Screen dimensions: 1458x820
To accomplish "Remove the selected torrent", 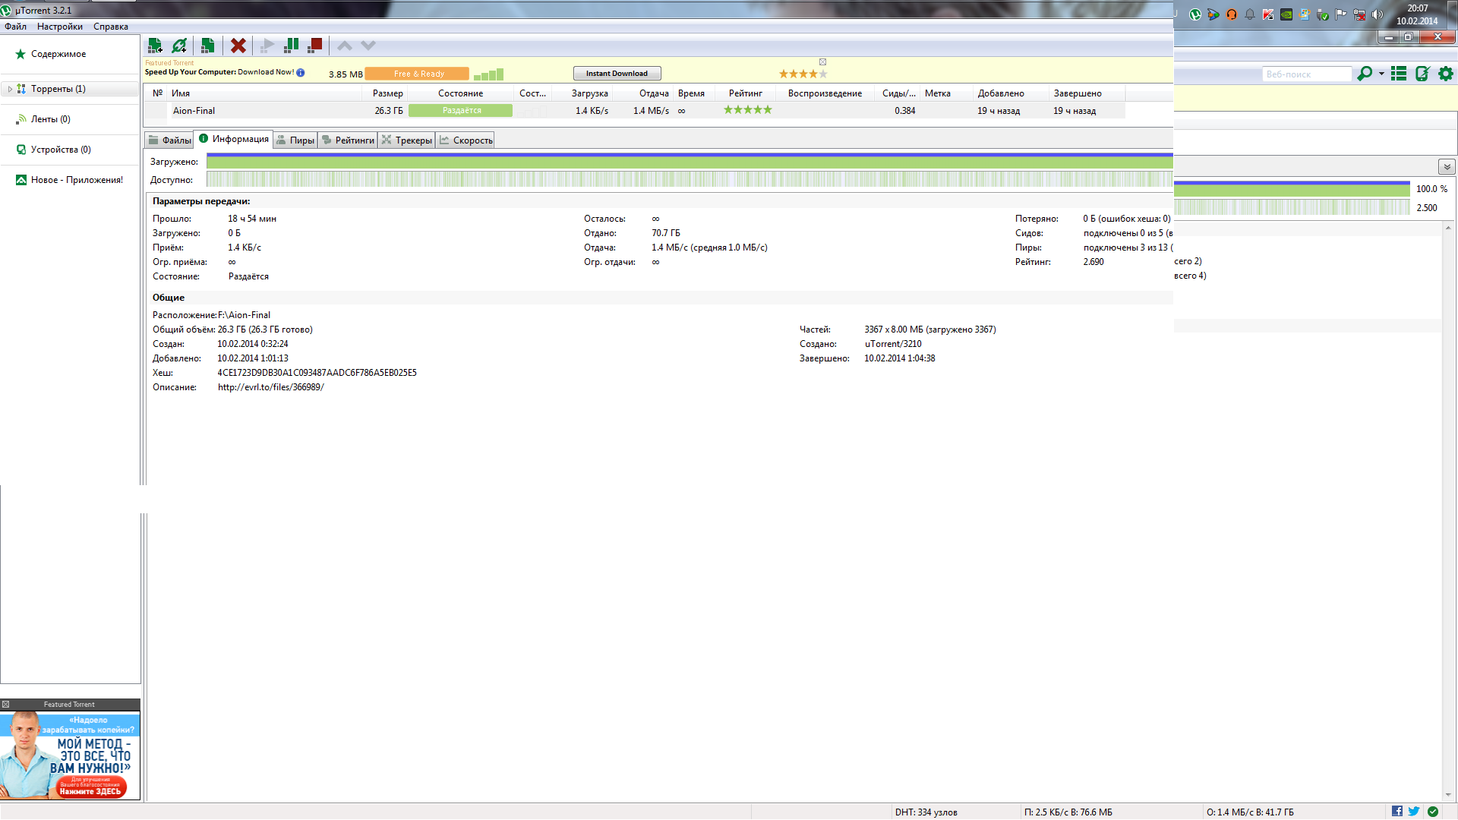I will (238, 46).
